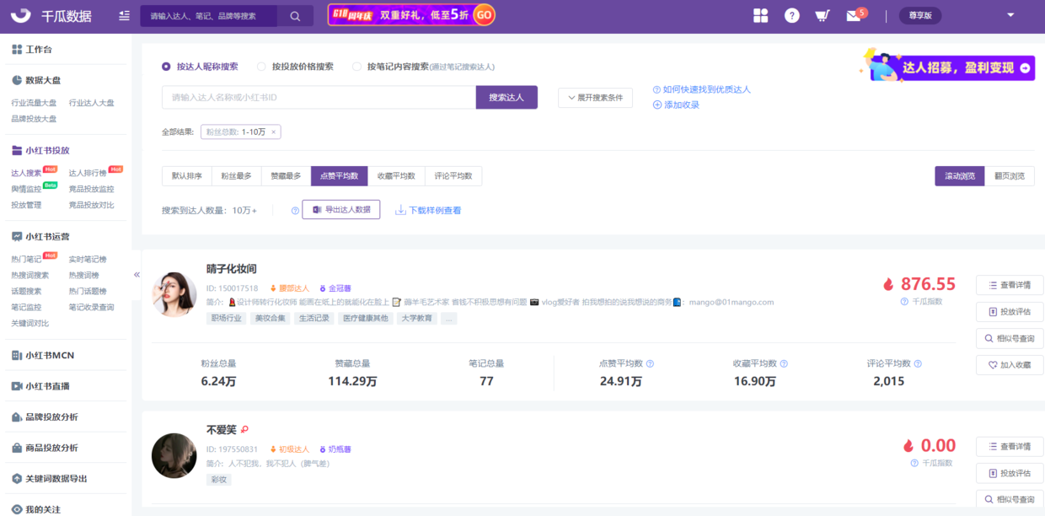Remove the 粉丝总数 1-10万 filter tag

274,132
